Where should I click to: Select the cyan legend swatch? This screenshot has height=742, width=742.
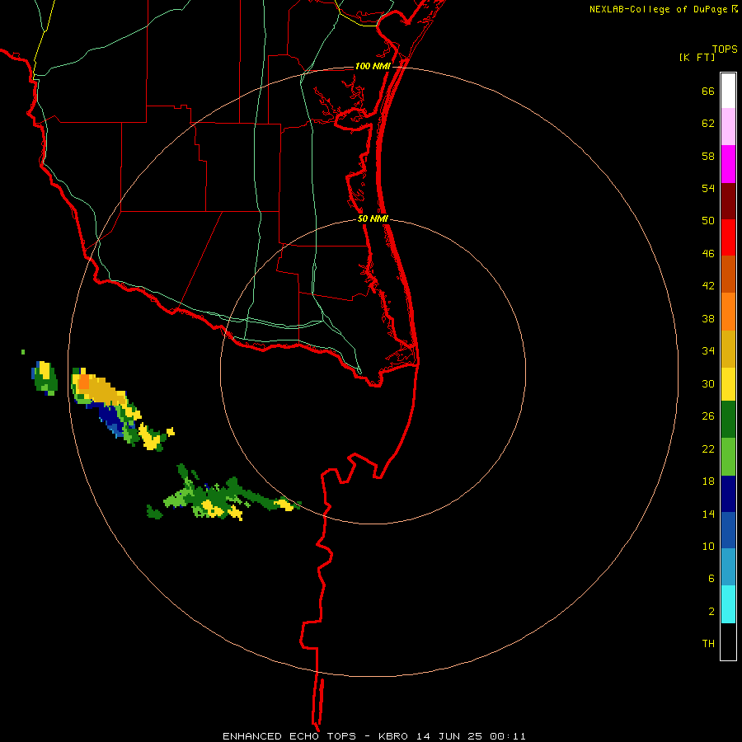(728, 604)
